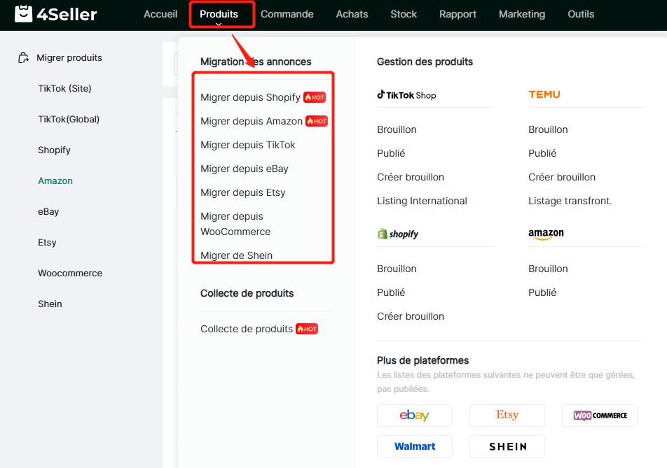The width and height of the screenshot is (667, 468).
Task: Choose Migrer depuis Etsy
Action: click(243, 192)
